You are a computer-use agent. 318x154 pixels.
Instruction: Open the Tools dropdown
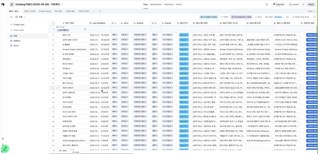[311, 11]
